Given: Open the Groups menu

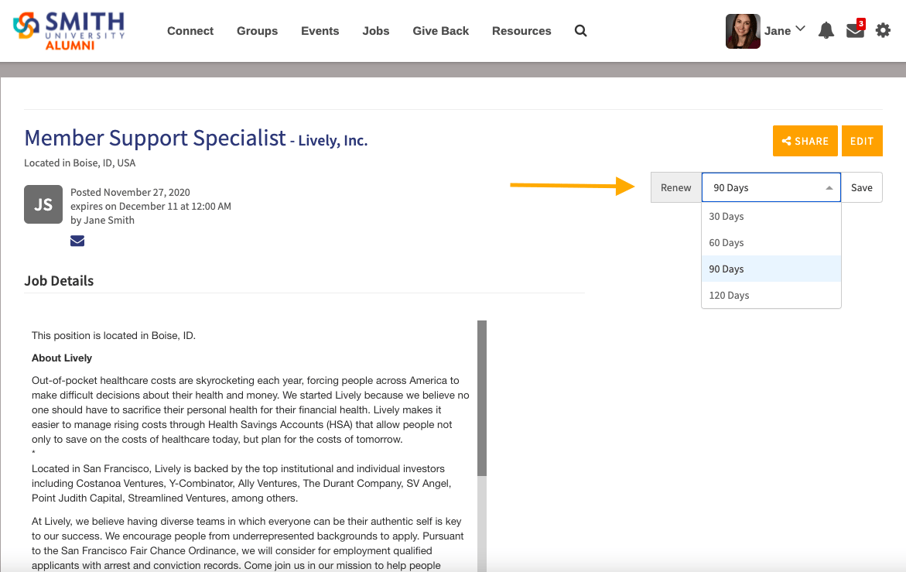Looking at the screenshot, I should (x=257, y=31).
